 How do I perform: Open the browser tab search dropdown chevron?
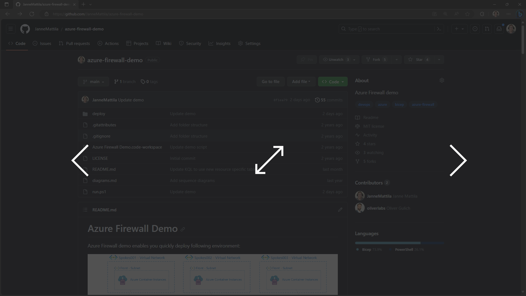pos(90,4)
